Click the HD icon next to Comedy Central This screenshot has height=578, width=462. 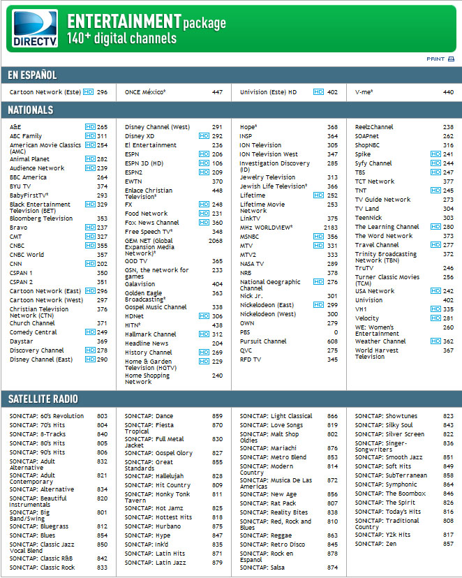pyautogui.click(x=90, y=332)
